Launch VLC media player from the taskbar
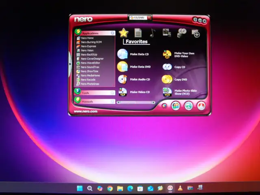The width and height of the screenshot is (260, 195). tap(180, 188)
